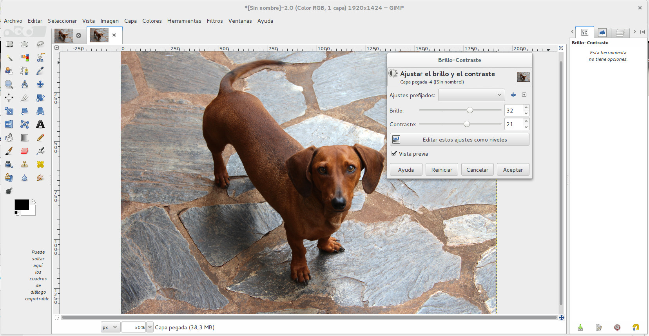Click the Reiniciar button

[442, 170]
